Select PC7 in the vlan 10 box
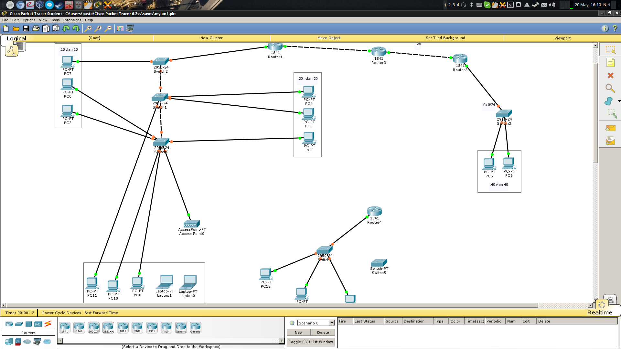Image resolution: width=621 pixels, height=349 pixels. (x=67, y=61)
